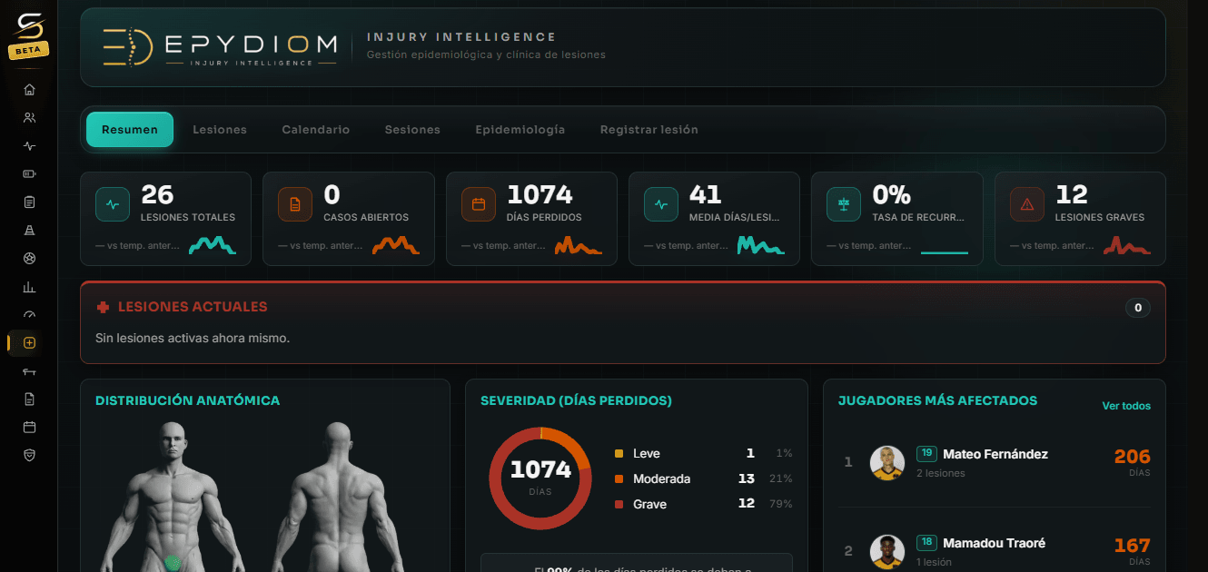The width and height of the screenshot is (1208, 572).
Task: Open the training cone icon in sidebar
Action: (x=29, y=231)
